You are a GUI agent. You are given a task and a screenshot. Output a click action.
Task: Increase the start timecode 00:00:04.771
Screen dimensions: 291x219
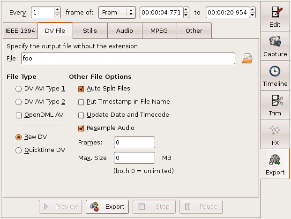click(x=187, y=10)
